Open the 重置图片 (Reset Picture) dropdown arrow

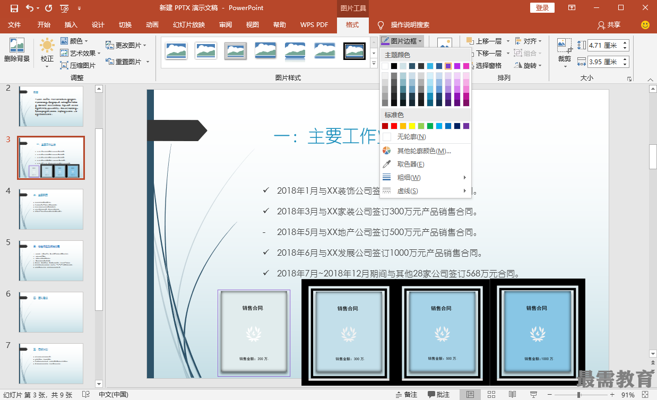pos(148,62)
